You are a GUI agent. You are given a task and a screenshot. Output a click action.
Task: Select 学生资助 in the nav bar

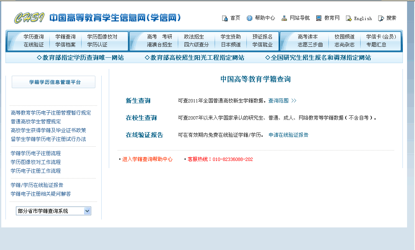tap(231, 36)
